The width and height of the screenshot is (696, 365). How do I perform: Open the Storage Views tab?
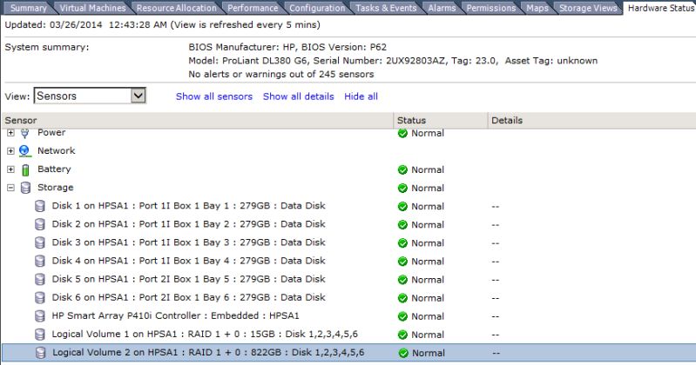[588, 8]
